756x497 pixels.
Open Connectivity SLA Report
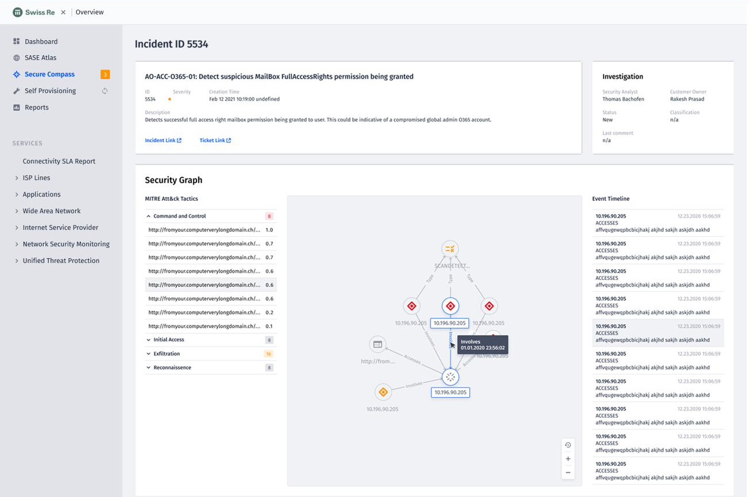click(x=59, y=161)
